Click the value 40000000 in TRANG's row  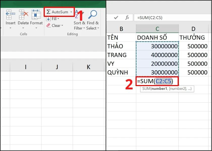click(157, 55)
